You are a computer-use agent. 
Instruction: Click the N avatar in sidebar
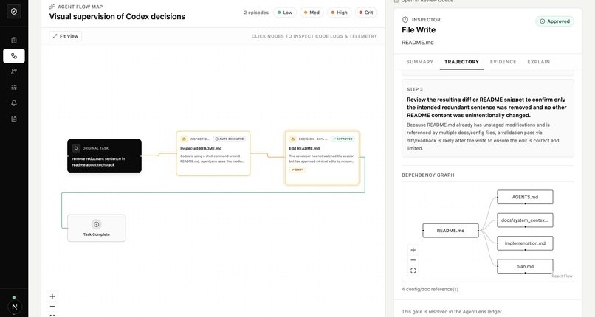[x=15, y=307]
